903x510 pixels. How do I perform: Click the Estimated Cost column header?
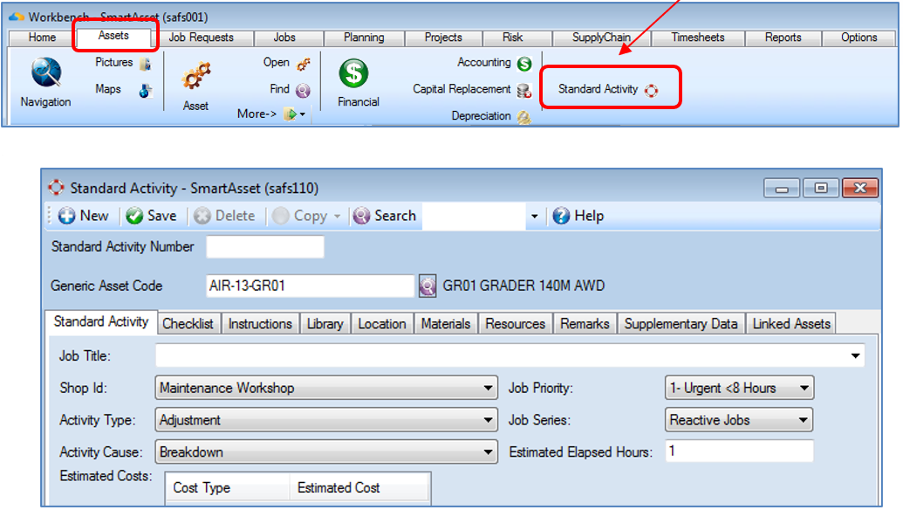point(359,487)
